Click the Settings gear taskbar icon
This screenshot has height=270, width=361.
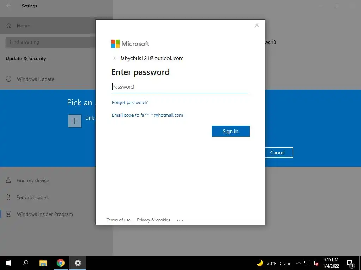pos(78,263)
